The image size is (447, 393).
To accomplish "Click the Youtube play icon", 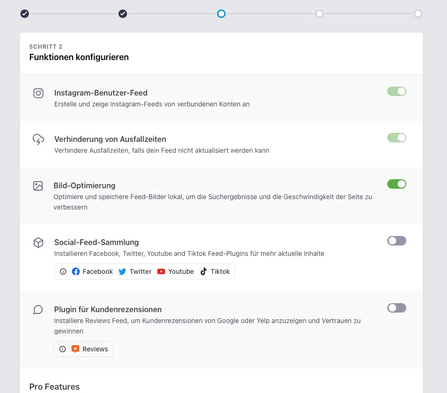I will (x=161, y=271).
